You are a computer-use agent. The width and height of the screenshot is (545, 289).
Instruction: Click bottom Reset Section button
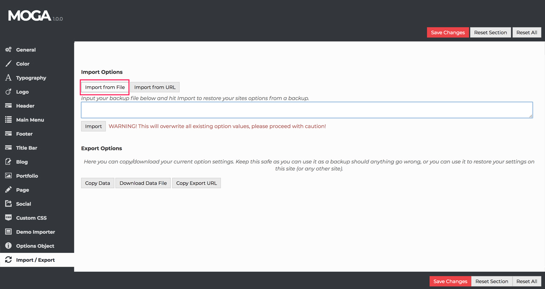492,282
